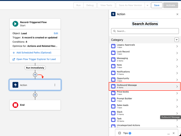
Task: Click the external link icon beside Open Flow Trigger Explorer
Action: coord(14,59)
